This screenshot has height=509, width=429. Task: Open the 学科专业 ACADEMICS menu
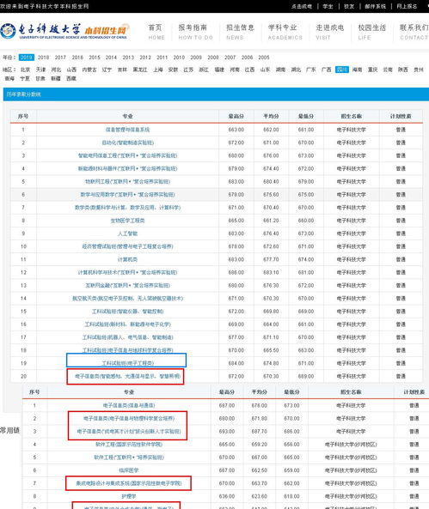point(285,32)
